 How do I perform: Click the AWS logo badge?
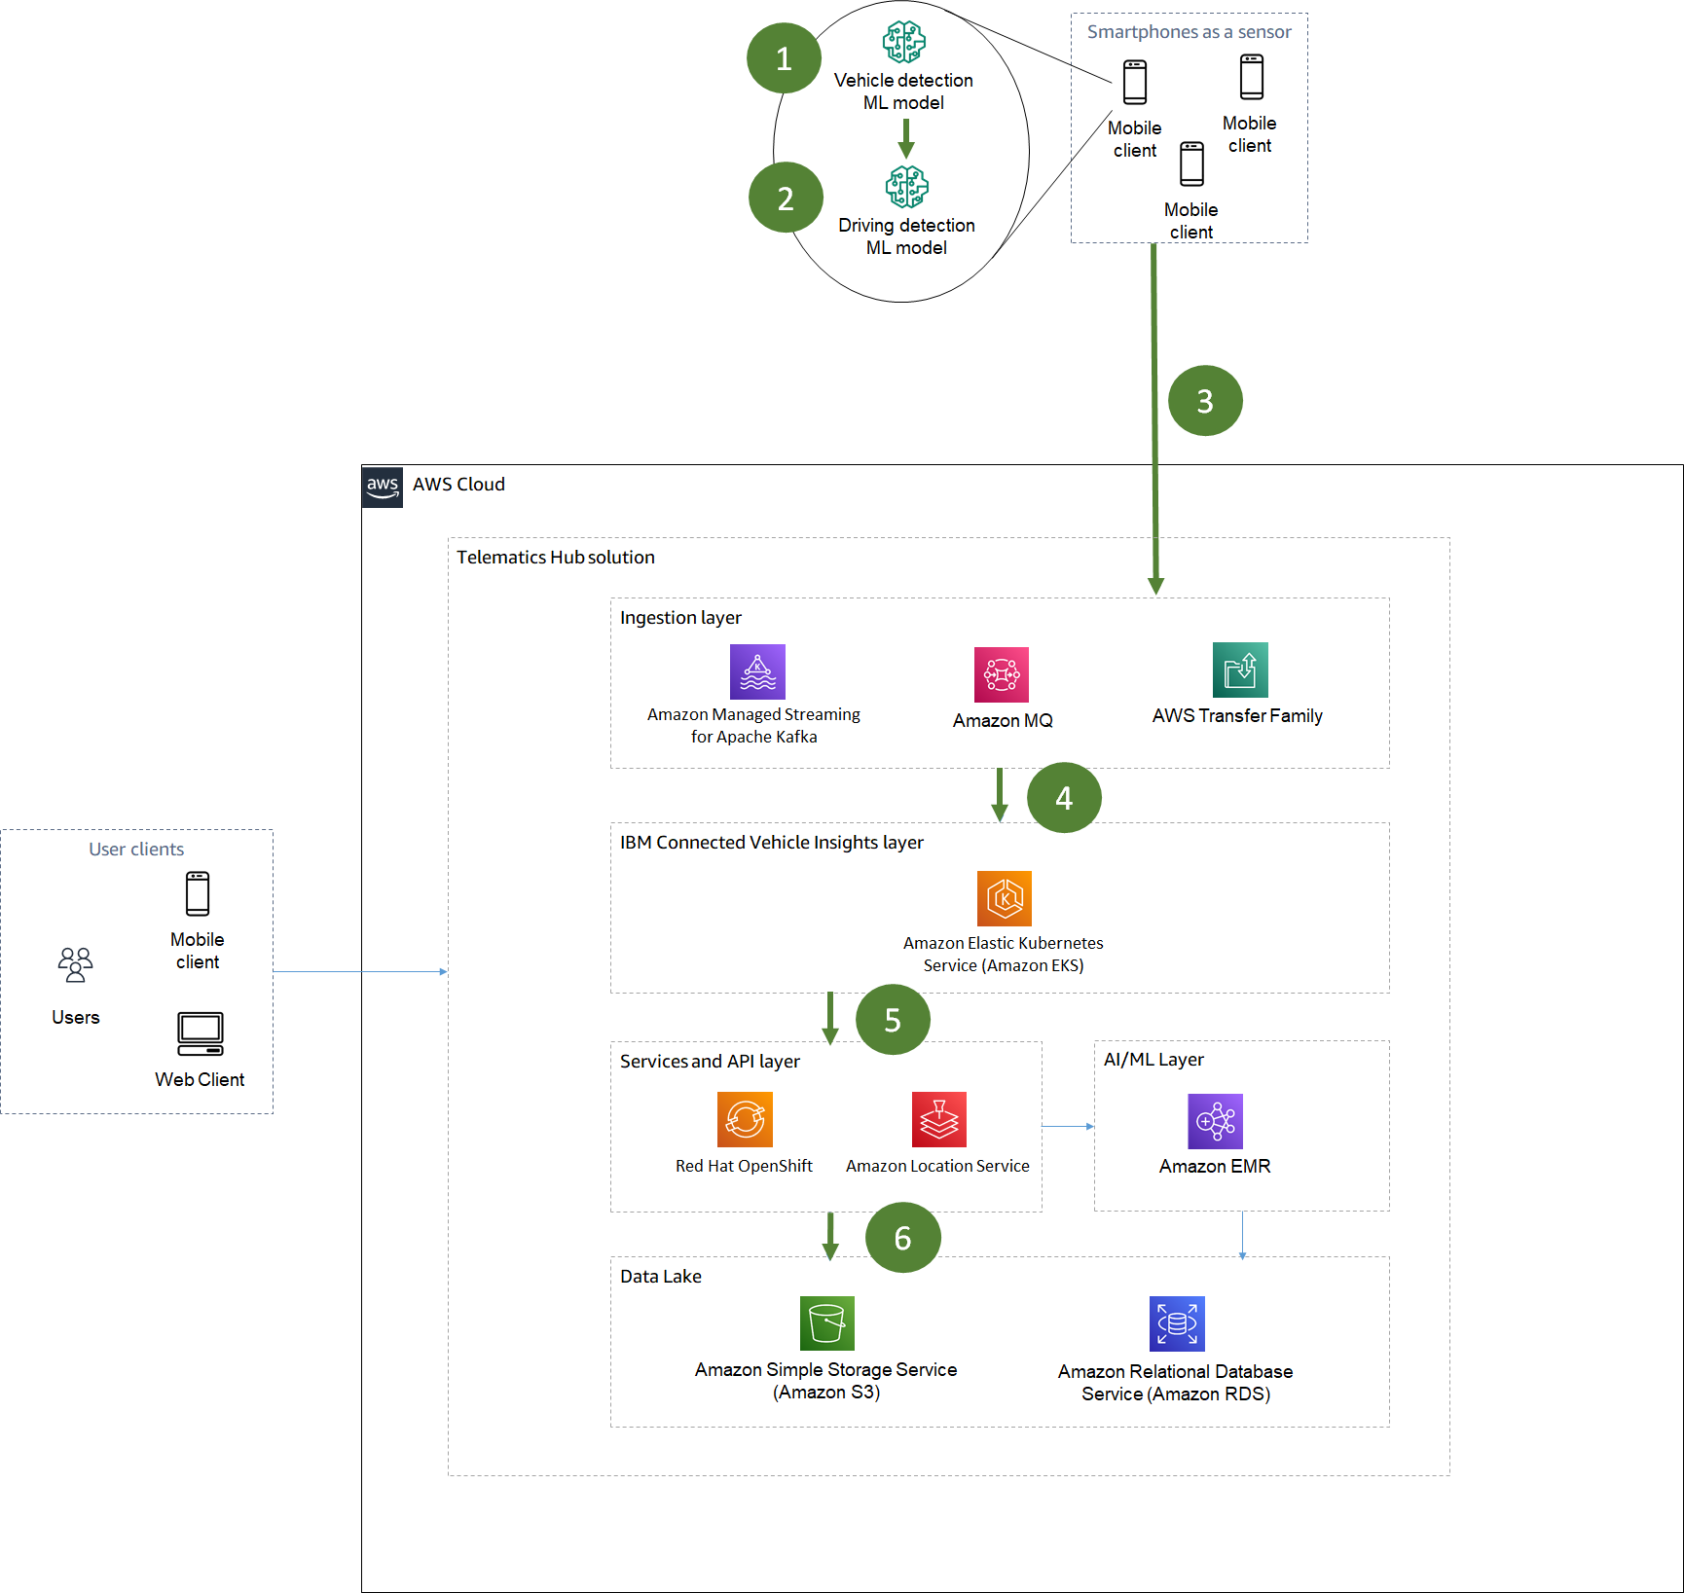383,487
